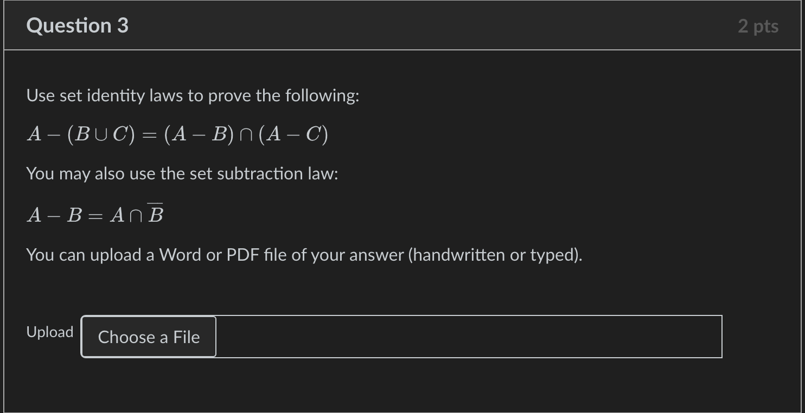Select the Question 3 header
Image resolution: width=805 pixels, height=413 pixels.
76,25
